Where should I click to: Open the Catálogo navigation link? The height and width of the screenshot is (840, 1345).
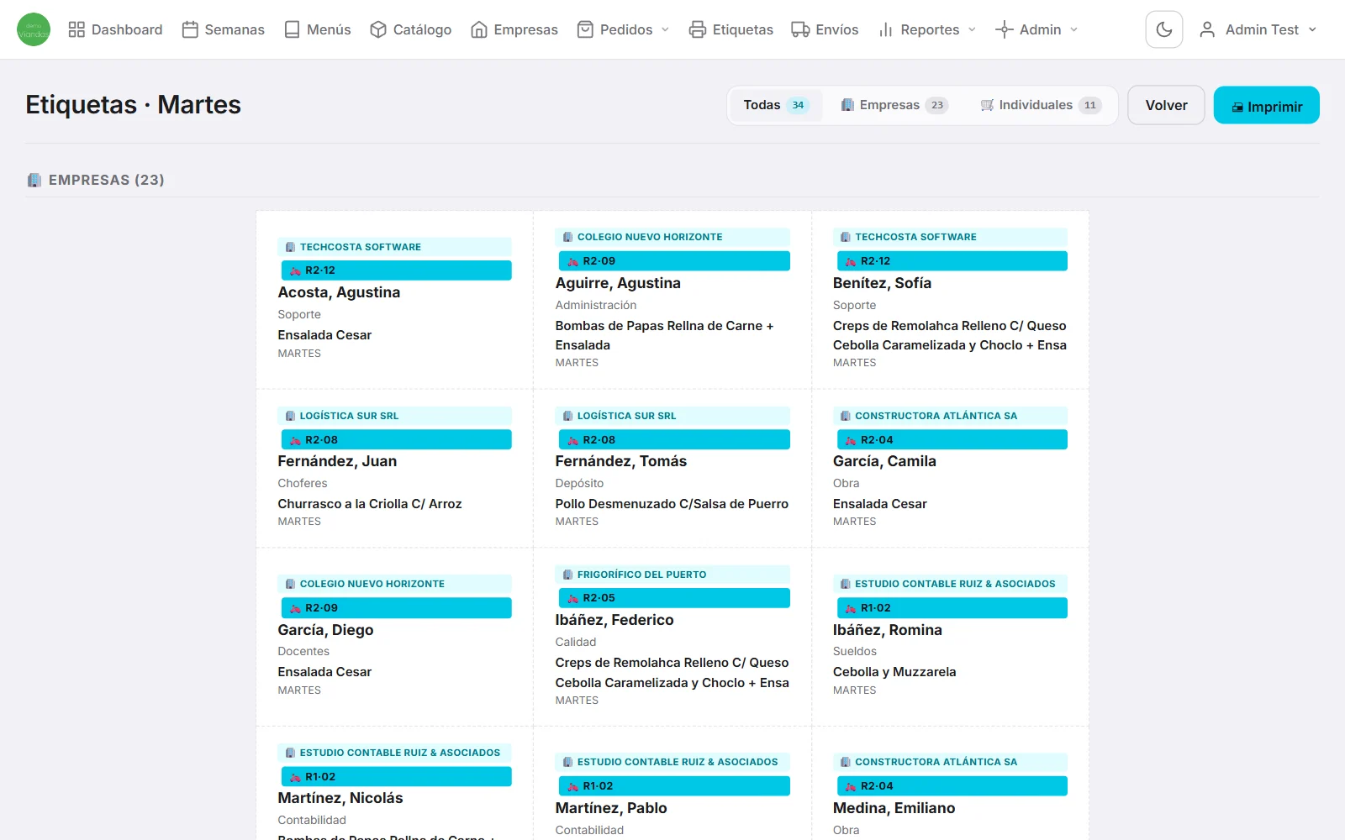(411, 29)
